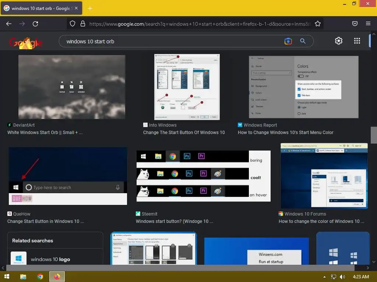Open Steemit Windoge taskbar thumbnail
The height and width of the screenshot is (282, 377).
[203, 176]
